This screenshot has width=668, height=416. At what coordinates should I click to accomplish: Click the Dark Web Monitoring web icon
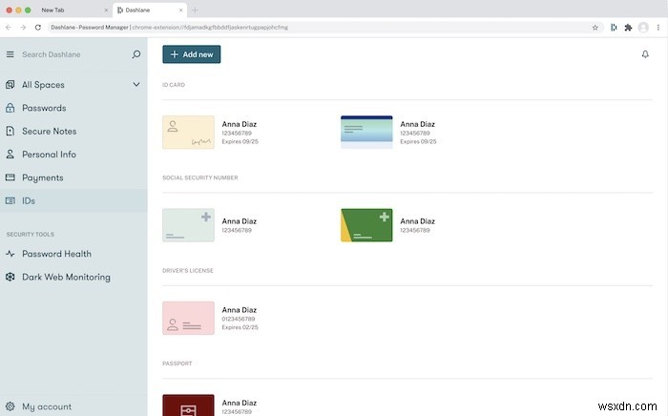pos(10,277)
